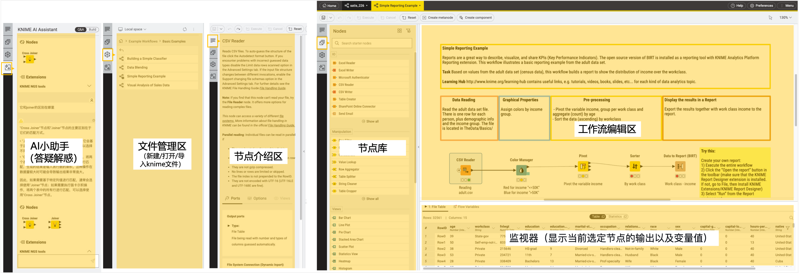Viewport: 799px width, 273px height.
Task: Select space explorer cube icon beside Local space panel
Action: point(107,55)
